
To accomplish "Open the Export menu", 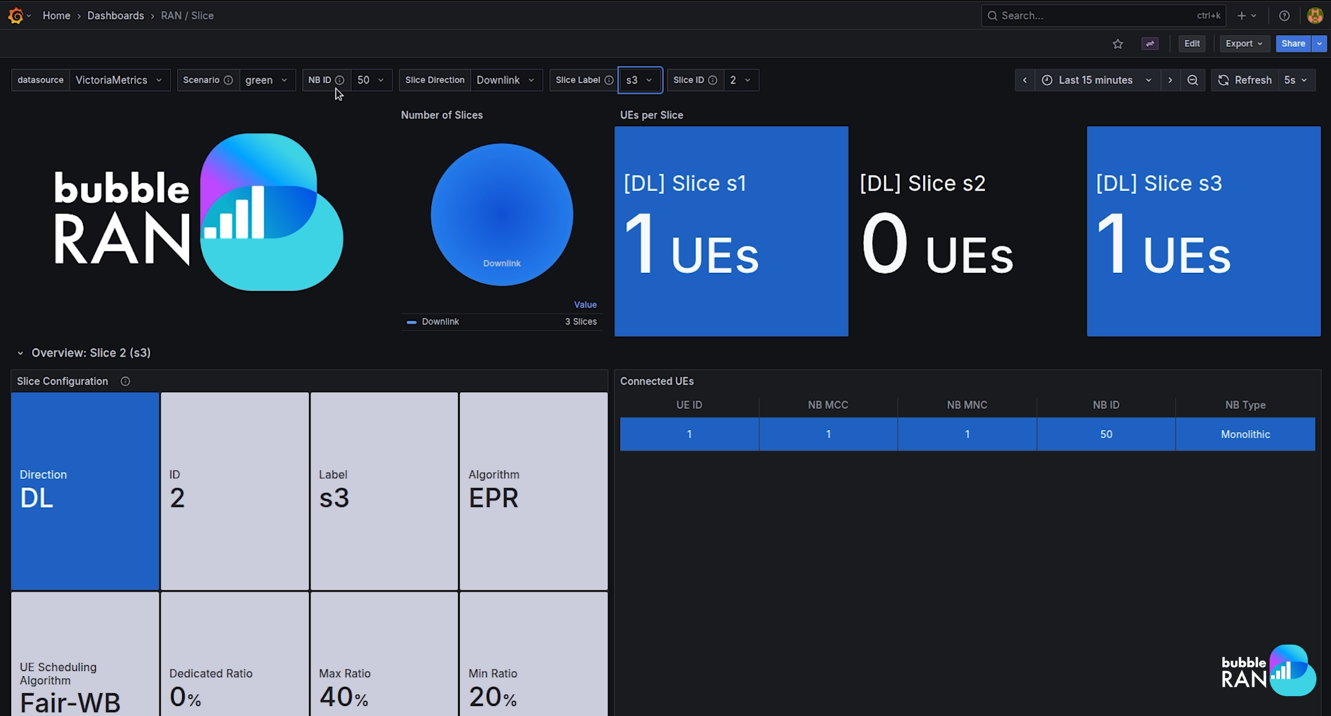I will click(1243, 44).
